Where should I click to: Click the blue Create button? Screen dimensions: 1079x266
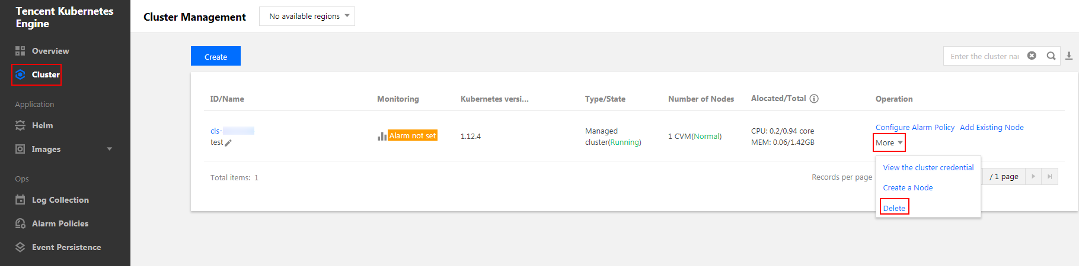tap(216, 56)
